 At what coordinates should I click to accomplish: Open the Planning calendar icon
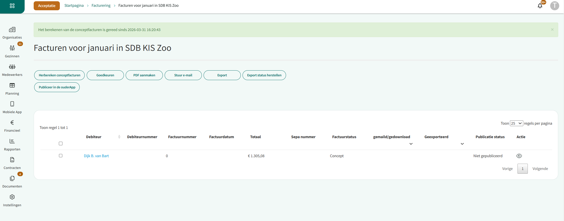coord(12,86)
